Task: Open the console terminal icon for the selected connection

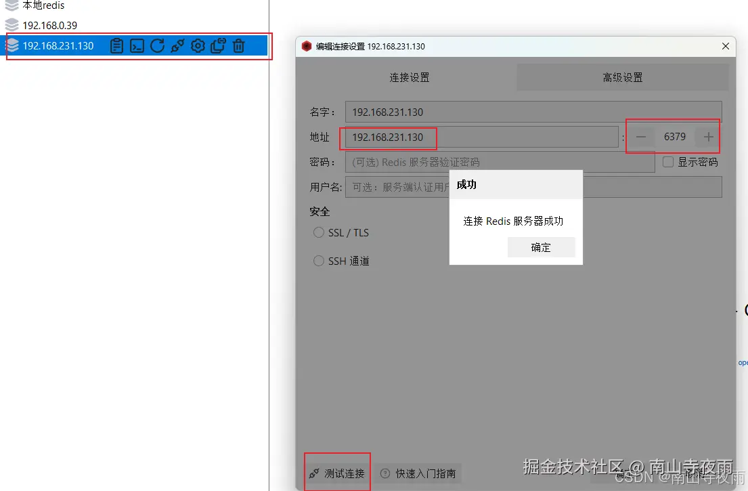Action: tap(137, 45)
